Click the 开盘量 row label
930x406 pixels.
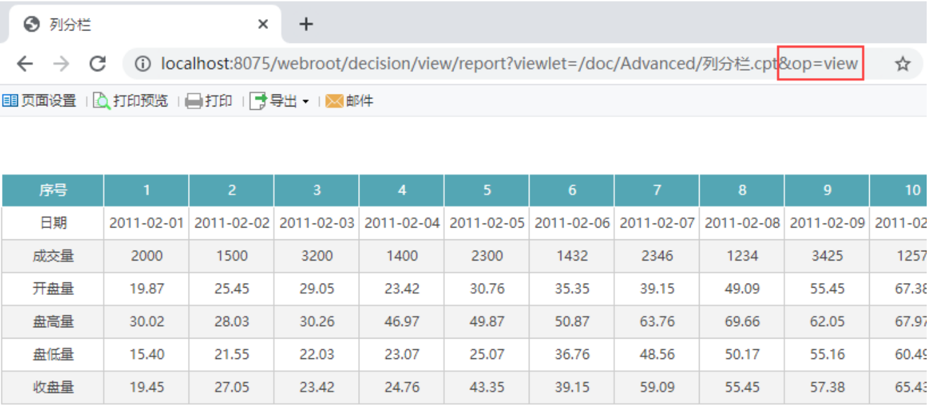[53, 289]
